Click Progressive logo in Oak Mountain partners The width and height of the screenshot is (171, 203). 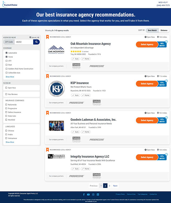[x=97, y=66]
